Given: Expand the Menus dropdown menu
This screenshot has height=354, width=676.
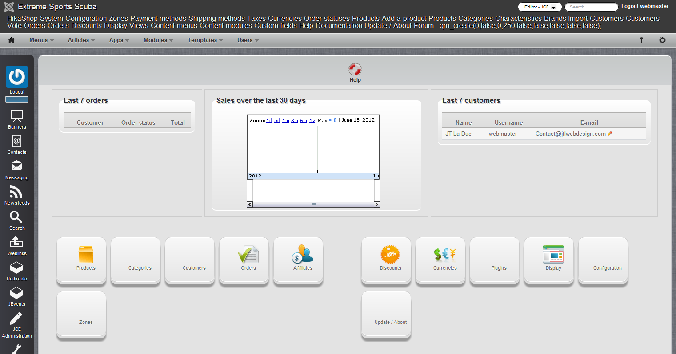Looking at the screenshot, I should pyautogui.click(x=41, y=40).
